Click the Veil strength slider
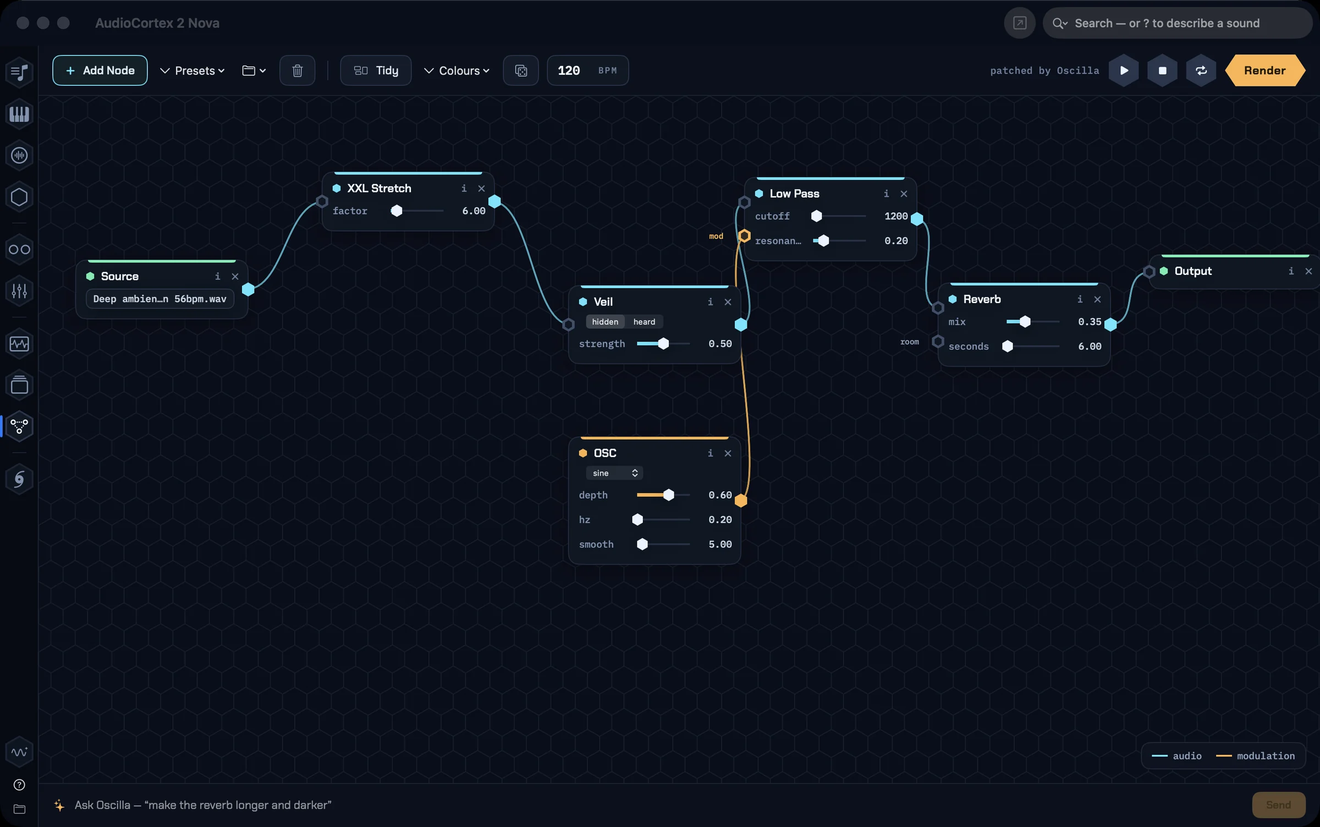The width and height of the screenshot is (1320, 827). (x=663, y=344)
